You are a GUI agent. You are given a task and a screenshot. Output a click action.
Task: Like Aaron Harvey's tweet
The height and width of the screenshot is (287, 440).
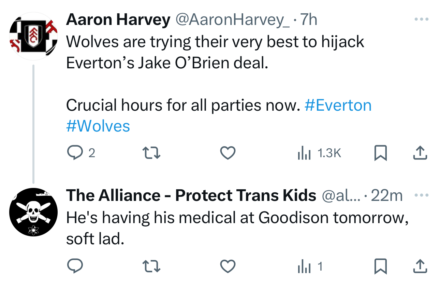[x=228, y=154]
